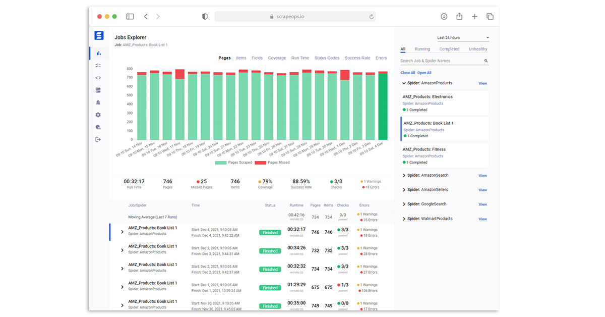
Task: Open the checklist sidebar icon
Action: point(98,66)
